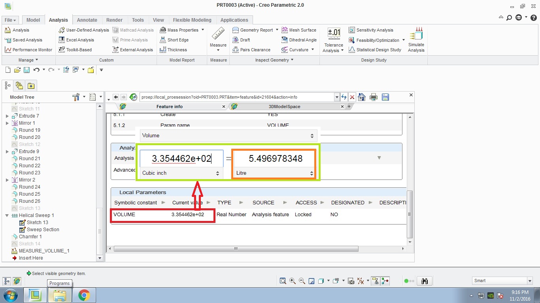Viewport: 540px width, 303px height.
Task: Run Draft analysis
Action: click(241, 40)
